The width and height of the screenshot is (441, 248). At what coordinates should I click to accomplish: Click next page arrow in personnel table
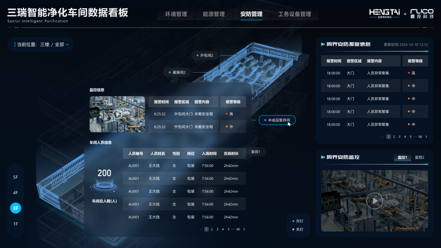(x=244, y=229)
